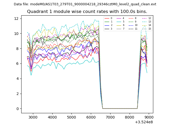Click the plot title about Quadrant 1
The width and height of the screenshot is (170, 127).
pyautogui.click(x=87, y=12)
